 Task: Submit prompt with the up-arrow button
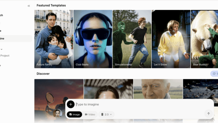pyautogui.click(x=208, y=114)
